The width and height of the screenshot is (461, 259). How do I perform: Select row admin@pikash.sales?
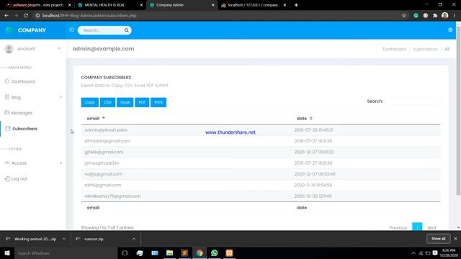(261, 129)
